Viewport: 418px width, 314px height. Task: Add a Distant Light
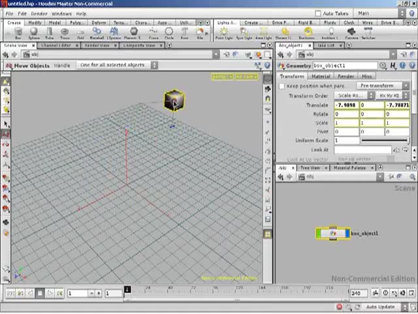click(x=285, y=33)
